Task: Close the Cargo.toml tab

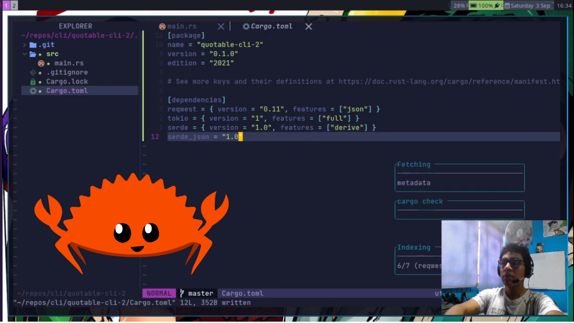Action: [x=309, y=26]
